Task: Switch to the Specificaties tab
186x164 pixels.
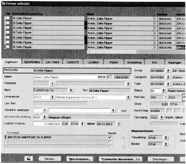Action: (32, 62)
